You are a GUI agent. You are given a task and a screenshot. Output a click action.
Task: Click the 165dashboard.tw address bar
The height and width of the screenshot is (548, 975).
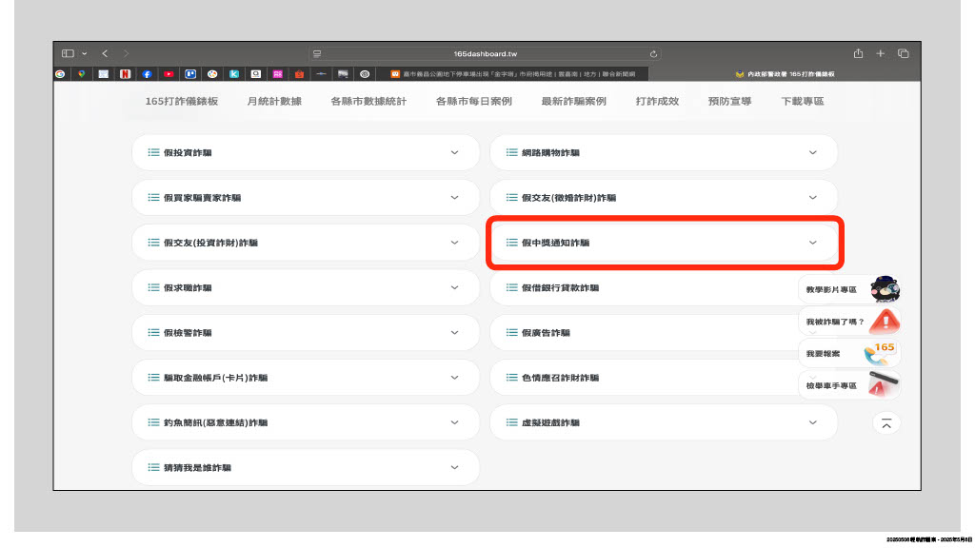pyautogui.click(x=486, y=54)
